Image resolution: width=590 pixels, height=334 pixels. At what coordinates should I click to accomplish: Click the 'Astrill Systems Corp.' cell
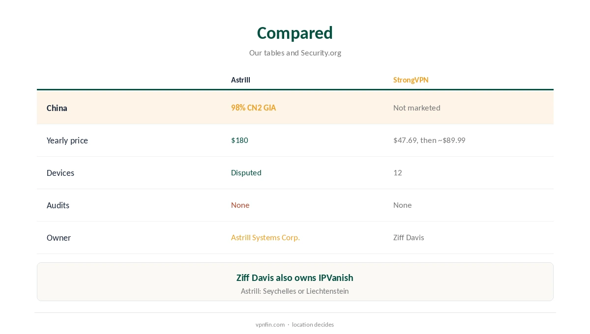265,237
